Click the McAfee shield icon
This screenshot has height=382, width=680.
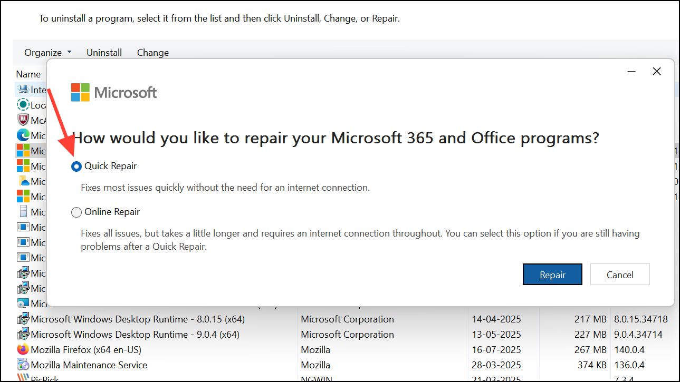(23, 120)
